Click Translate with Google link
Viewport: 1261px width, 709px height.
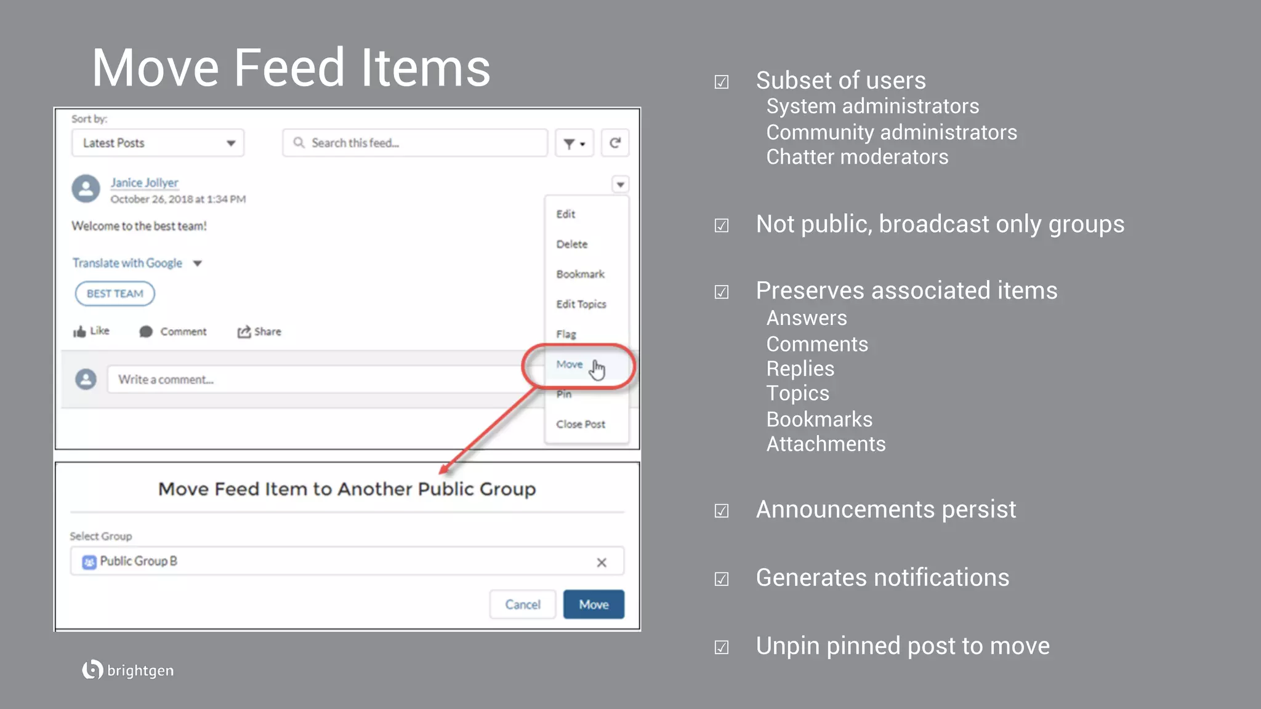(x=127, y=263)
